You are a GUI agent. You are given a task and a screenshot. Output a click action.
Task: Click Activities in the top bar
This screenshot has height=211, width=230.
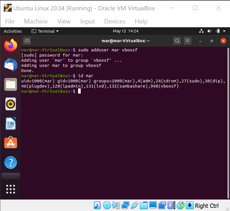coord(12,31)
